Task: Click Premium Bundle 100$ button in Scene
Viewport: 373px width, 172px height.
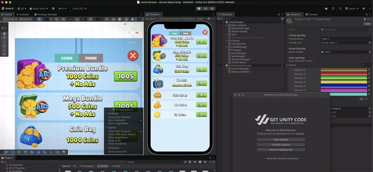Action: coord(126,76)
